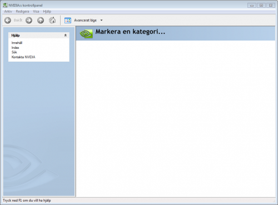Viewport: 278px width, 205px height.
Task: Open the Avancerat läge dropdown arrow
Action: 101,20
